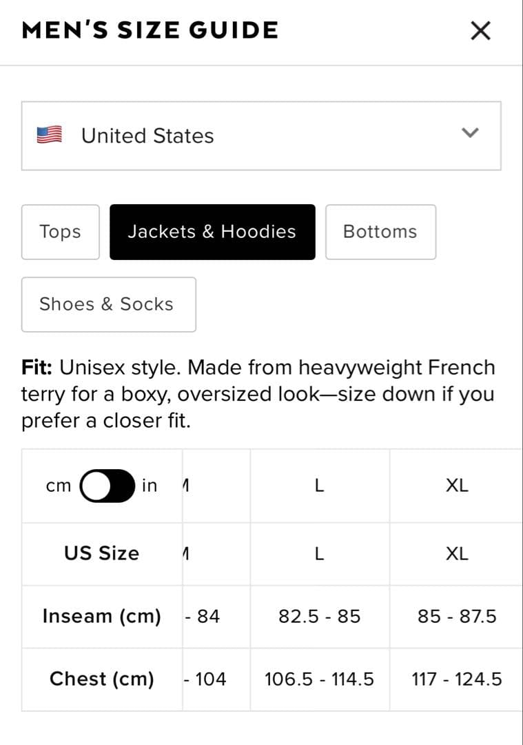Click the "cm" unit label
The width and height of the screenshot is (523, 745).
(59, 486)
